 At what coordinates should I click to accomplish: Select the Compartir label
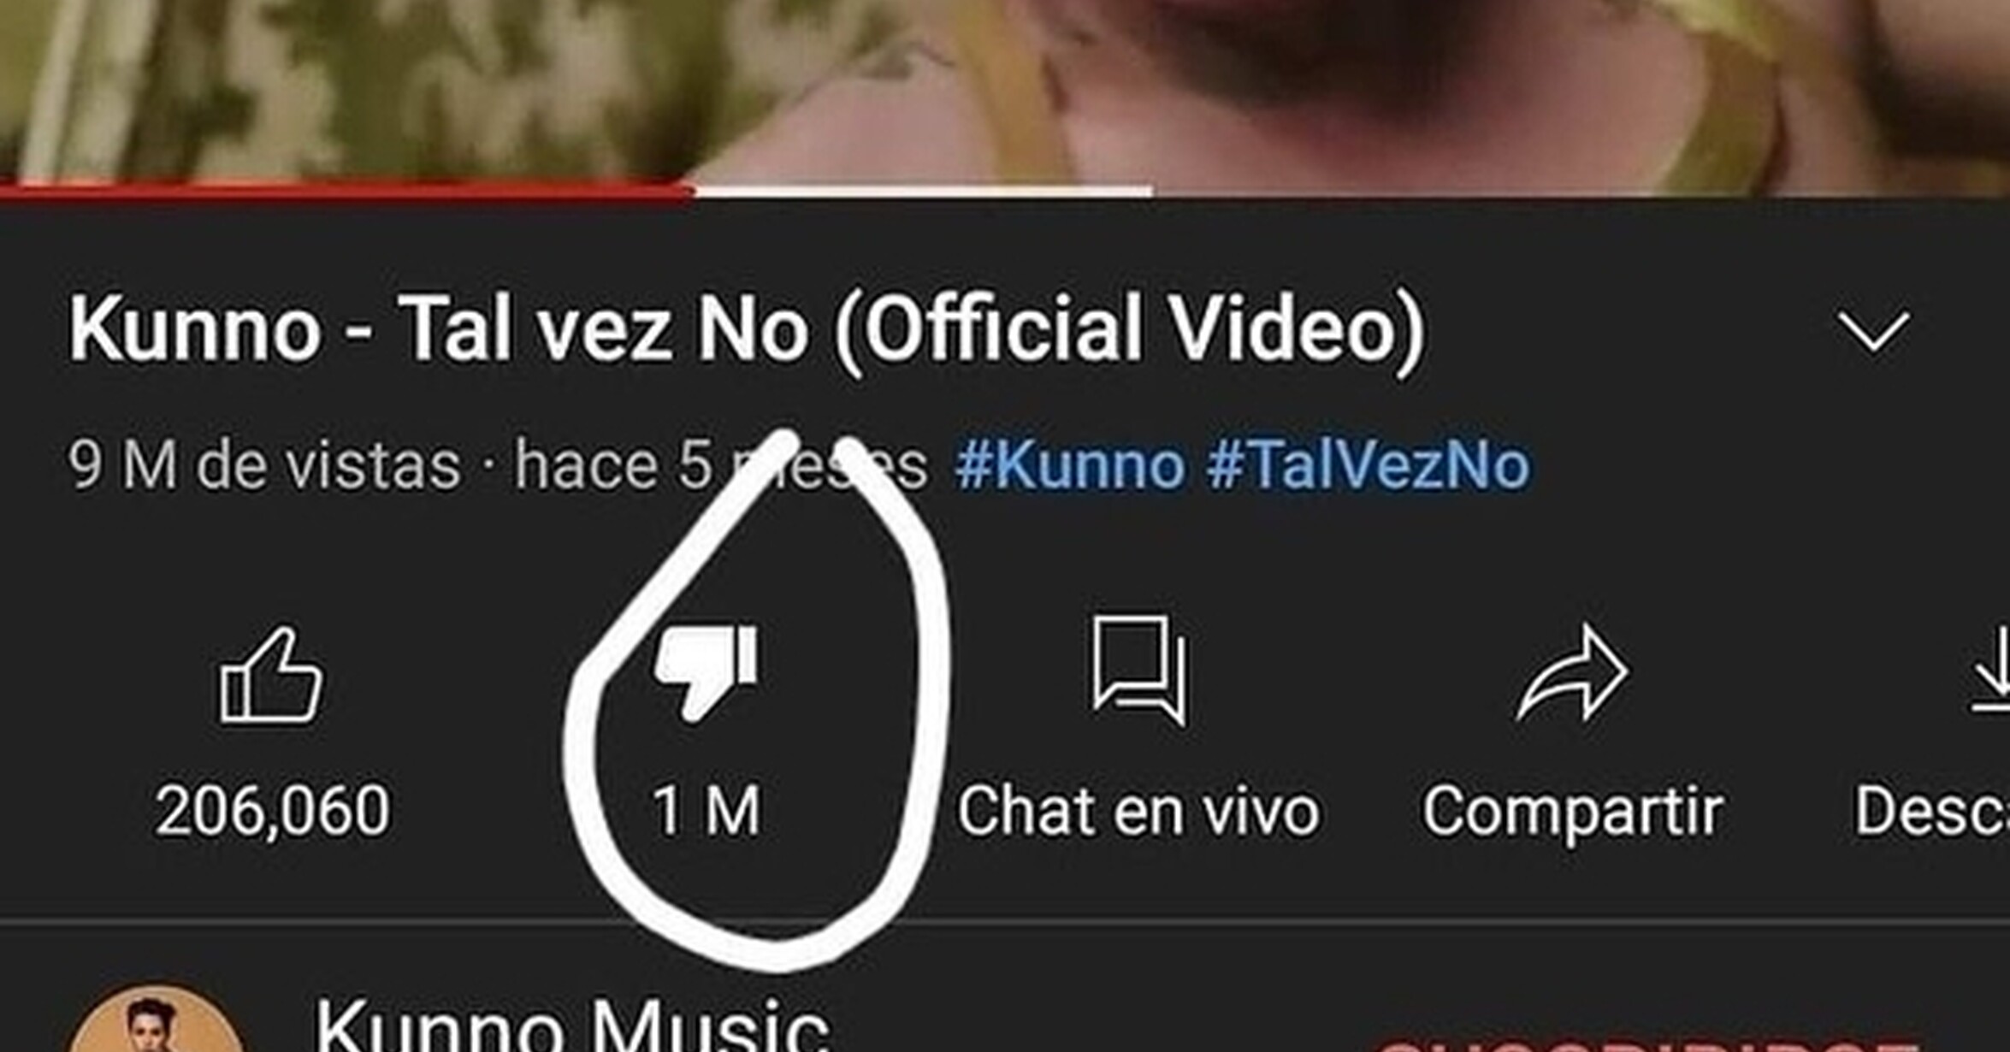[x=1573, y=812]
